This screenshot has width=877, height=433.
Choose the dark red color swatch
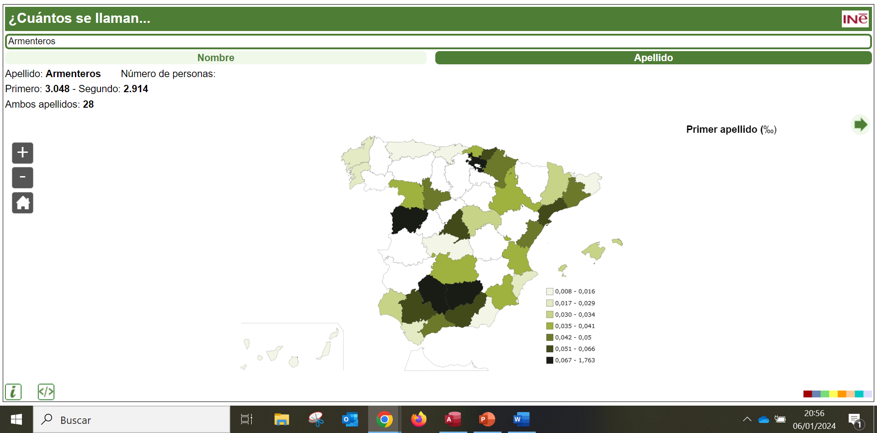click(807, 394)
